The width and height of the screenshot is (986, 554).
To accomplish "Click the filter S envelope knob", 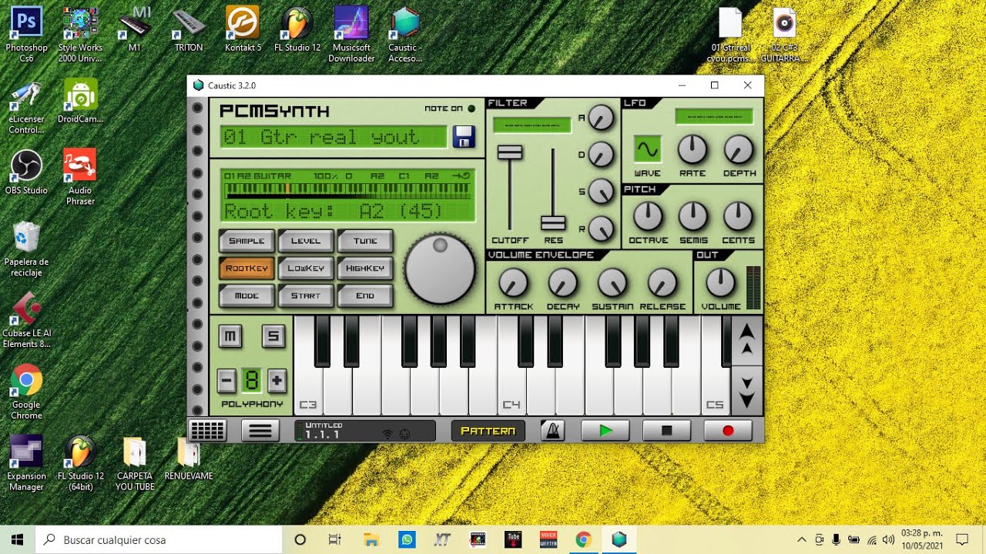I will click(x=601, y=192).
